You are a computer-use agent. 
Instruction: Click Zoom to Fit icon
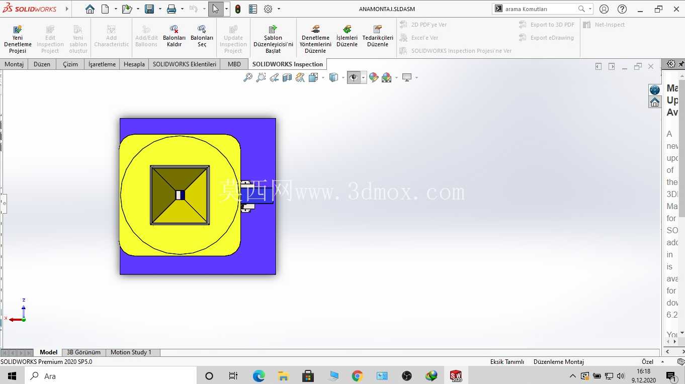pos(248,77)
